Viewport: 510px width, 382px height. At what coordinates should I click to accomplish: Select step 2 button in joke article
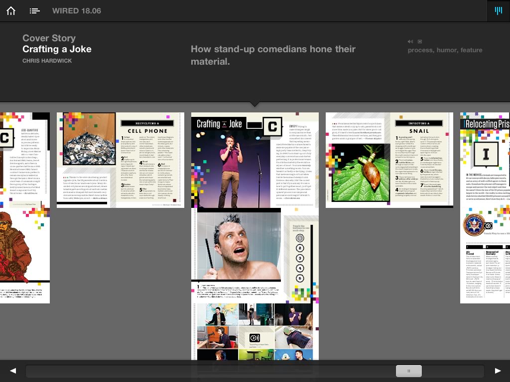[300, 248]
